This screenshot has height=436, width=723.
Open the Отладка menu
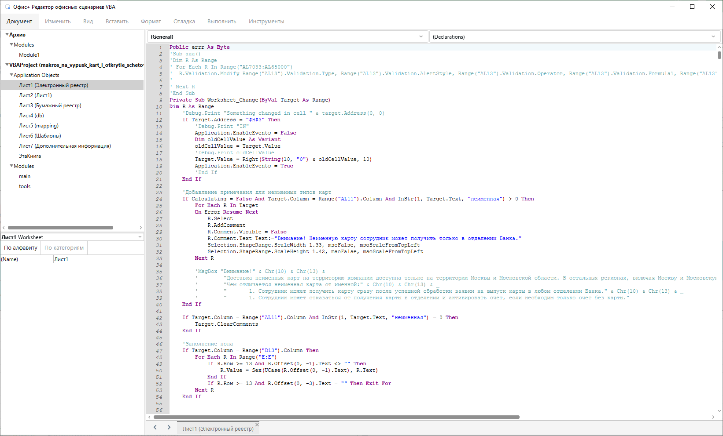tap(184, 21)
